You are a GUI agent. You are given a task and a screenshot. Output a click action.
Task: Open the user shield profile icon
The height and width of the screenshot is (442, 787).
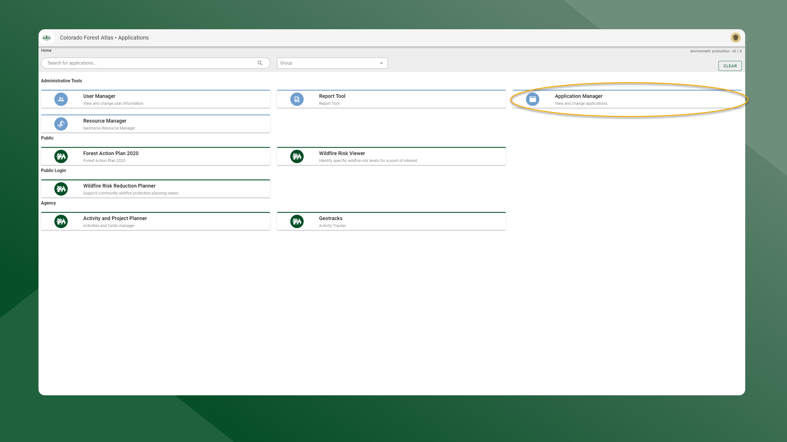pos(736,38)
